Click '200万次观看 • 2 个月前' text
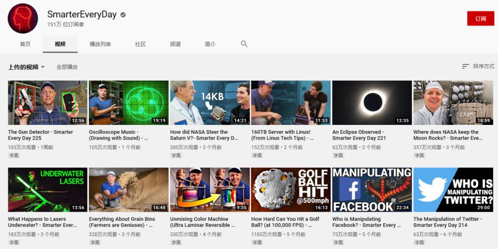 coord(196,147)
